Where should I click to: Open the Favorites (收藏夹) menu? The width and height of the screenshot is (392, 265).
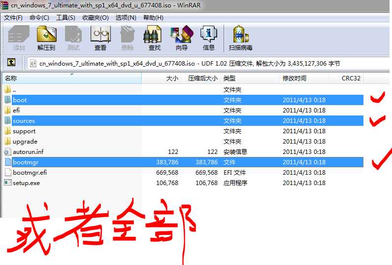[95, 18]
